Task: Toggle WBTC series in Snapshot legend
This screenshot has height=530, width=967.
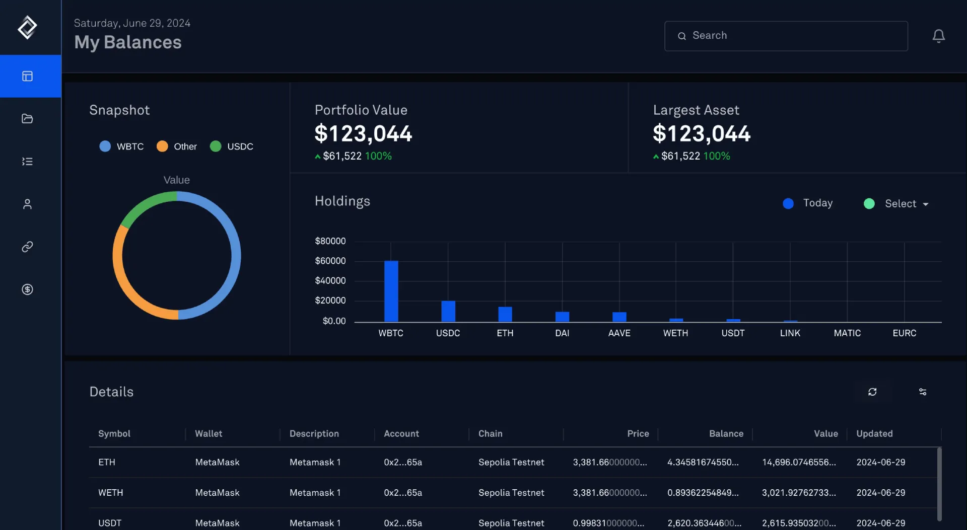Action: [x=122, y=146]
